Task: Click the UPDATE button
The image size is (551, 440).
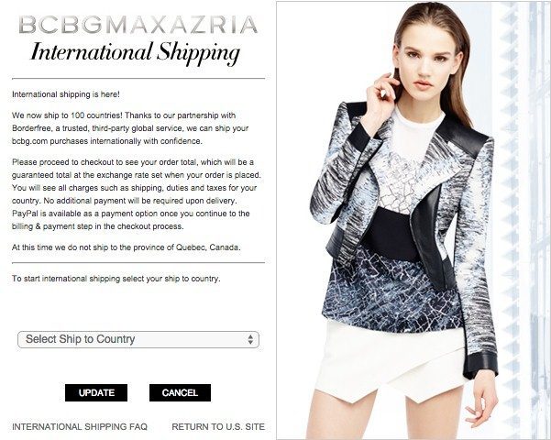Action: (96, 392)
